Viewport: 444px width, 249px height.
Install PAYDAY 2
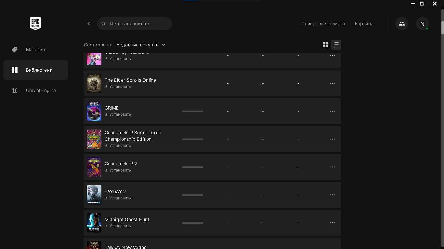click(118, 198)
